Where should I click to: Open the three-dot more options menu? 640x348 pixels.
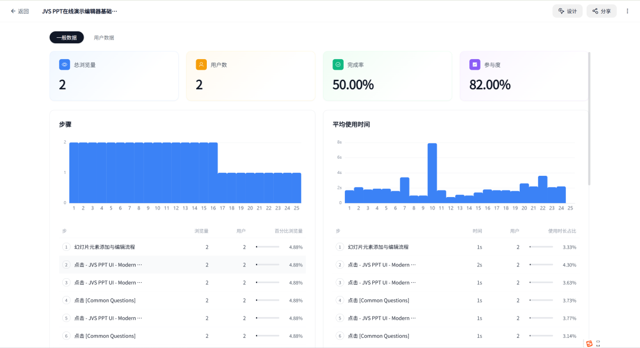(x=628, y=11)
